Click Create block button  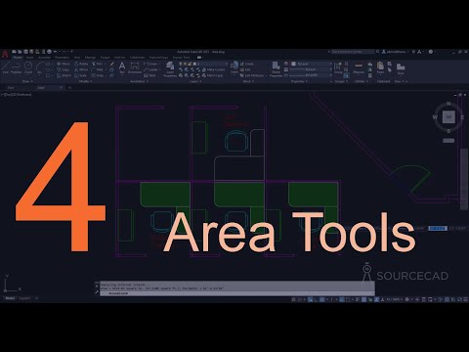click(x=247, y=64)
